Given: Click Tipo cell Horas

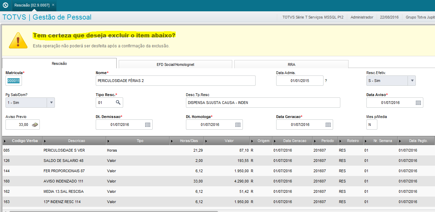Looking at the screenshot, I should pyautogui.click(x=111, y=150).
